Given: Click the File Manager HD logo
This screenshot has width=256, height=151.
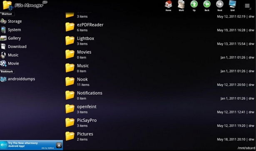Looking at the screenshot, I should 25,5.
